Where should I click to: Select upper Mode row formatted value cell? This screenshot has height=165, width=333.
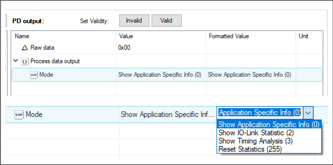coord(251,75)
